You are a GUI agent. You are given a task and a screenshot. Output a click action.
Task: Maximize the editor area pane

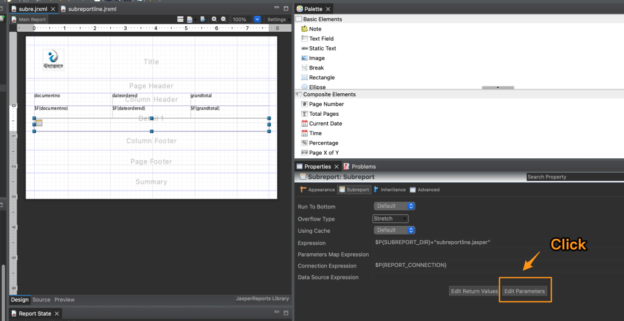click(x=286, y=8)
